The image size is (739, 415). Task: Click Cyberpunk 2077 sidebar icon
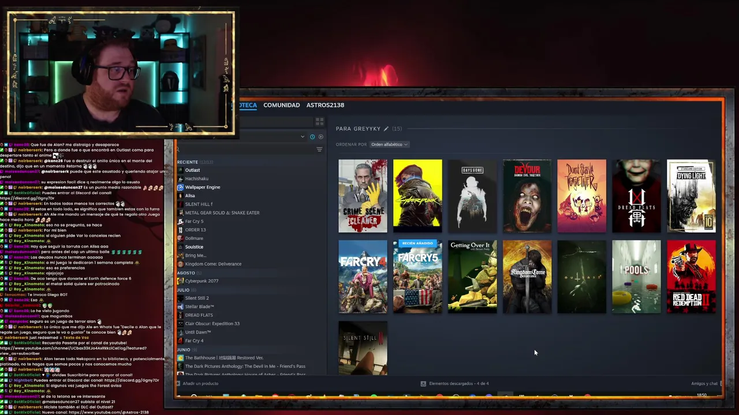click(x=180, y=281)
